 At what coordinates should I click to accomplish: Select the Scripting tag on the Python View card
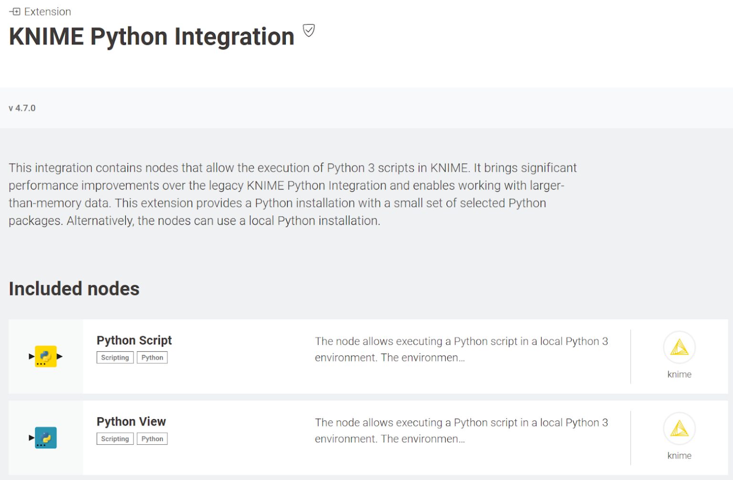tap(115, 438)
